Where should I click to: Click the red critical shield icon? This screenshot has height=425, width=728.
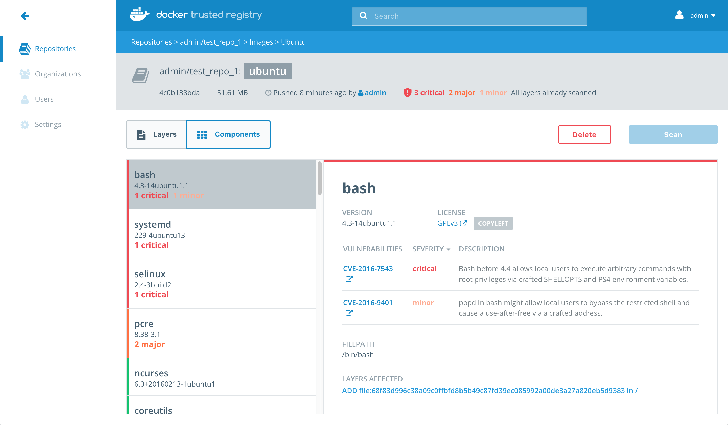coord(407,93)
